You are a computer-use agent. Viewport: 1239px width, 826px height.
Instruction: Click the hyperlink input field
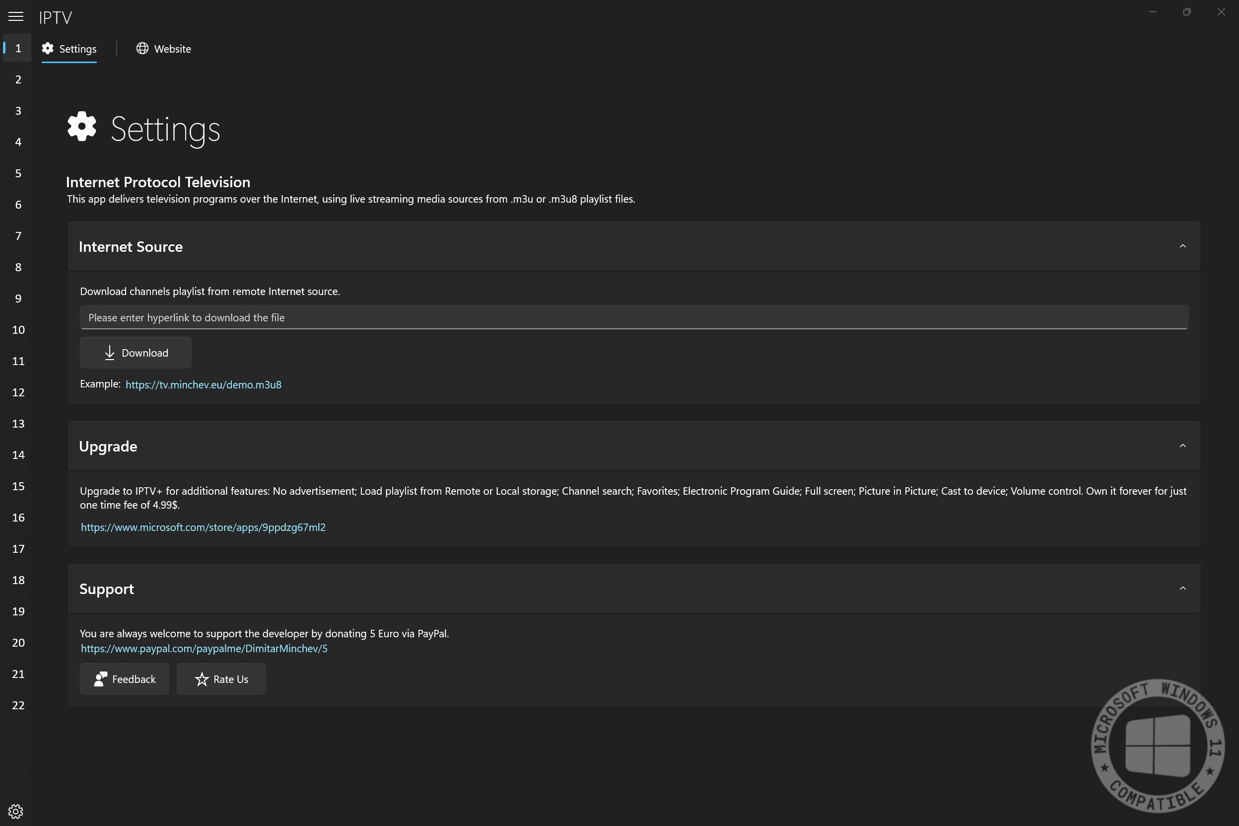tap(634, 318)
